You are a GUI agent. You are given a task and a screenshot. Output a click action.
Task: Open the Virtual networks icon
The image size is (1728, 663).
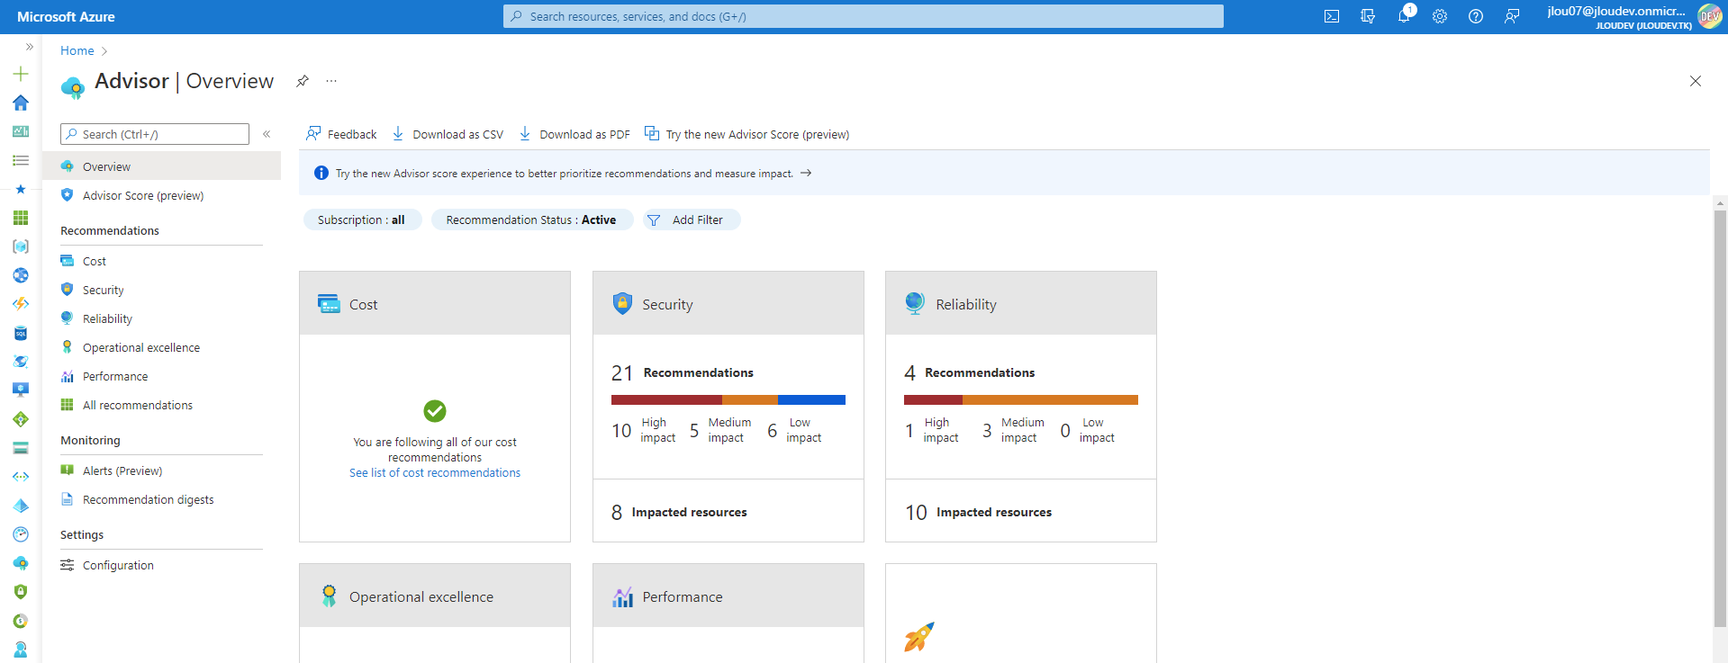[x=21, y=477]
